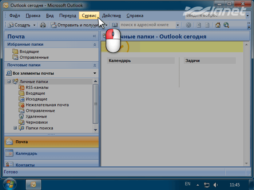The image size is (254, 190).
Task: Click the Календарь heading in Outlook Today
Action: (120, 61)
